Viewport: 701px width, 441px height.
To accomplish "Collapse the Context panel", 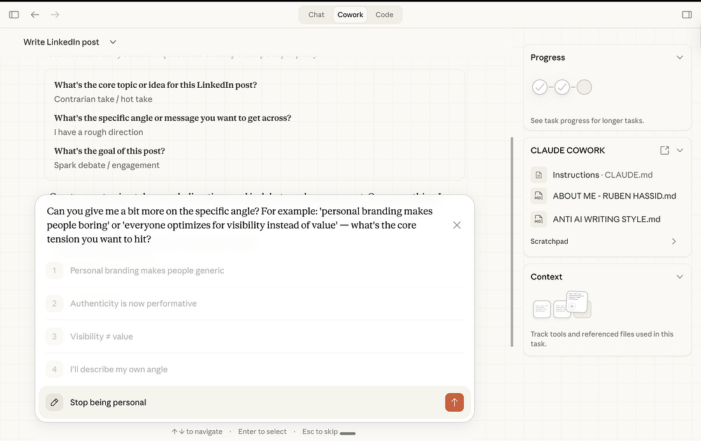I will tap(679, 277).
